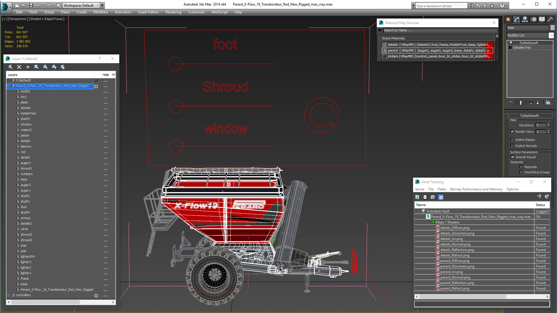Screen dimensions: 557x313
Task: Open the Display command panel tab
Action: [x=542, y=19]
